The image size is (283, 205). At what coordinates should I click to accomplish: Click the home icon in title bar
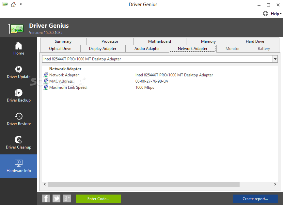(13, 4)
